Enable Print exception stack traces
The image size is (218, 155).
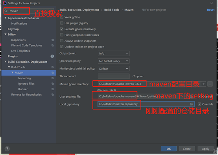coord(62,35)
